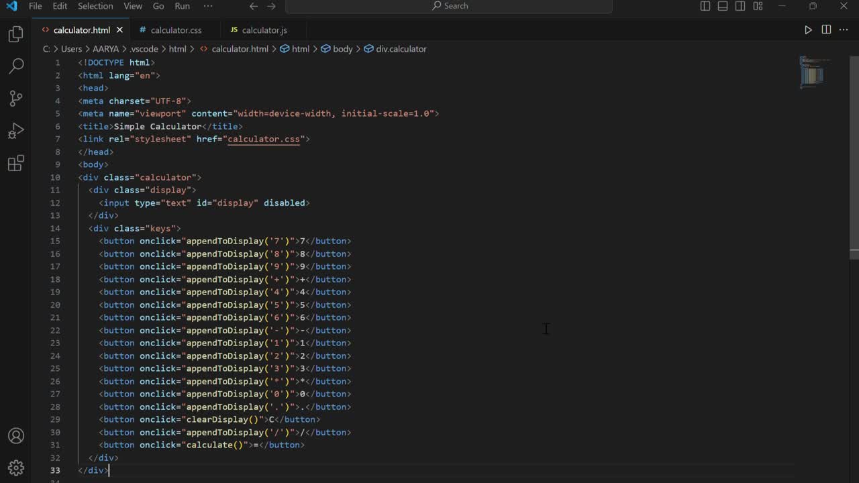Toggle the primary side bar layout icon

(705, 6)
